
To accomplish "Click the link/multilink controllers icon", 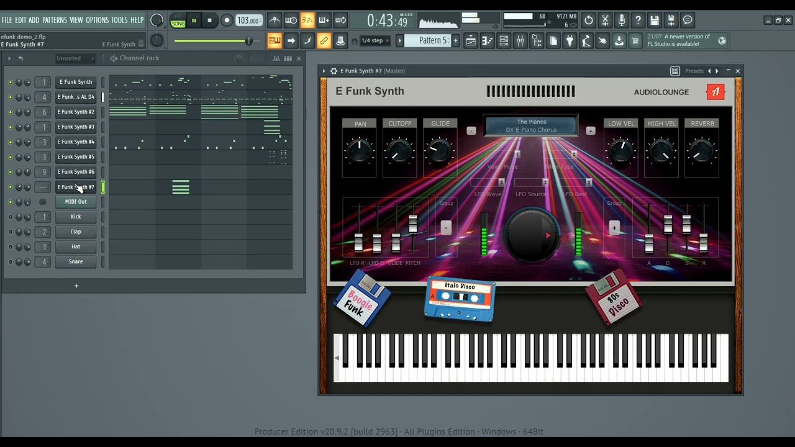I will point(324,41).
